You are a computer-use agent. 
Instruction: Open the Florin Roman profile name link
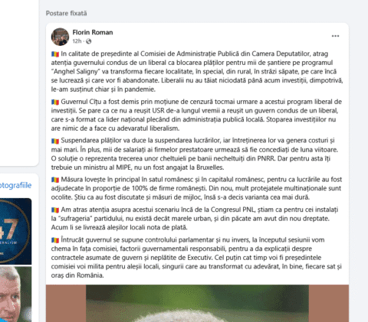click(93, 32)
